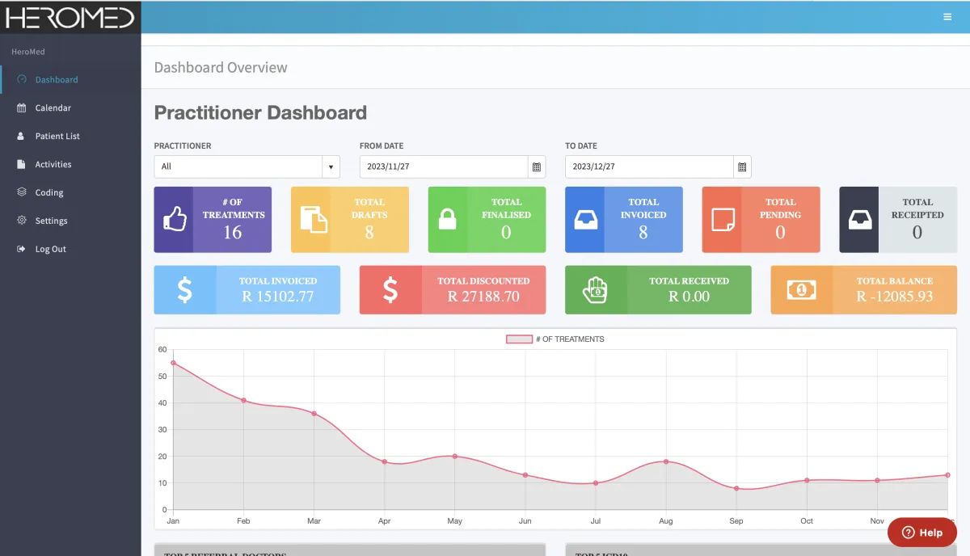970x556 pixels.
Task: Click the From Date input field
Action: [444, 166]
